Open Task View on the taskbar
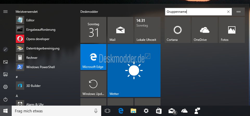Image resolution: width=250 pixels, height=116 pixels. pos(107,111)
